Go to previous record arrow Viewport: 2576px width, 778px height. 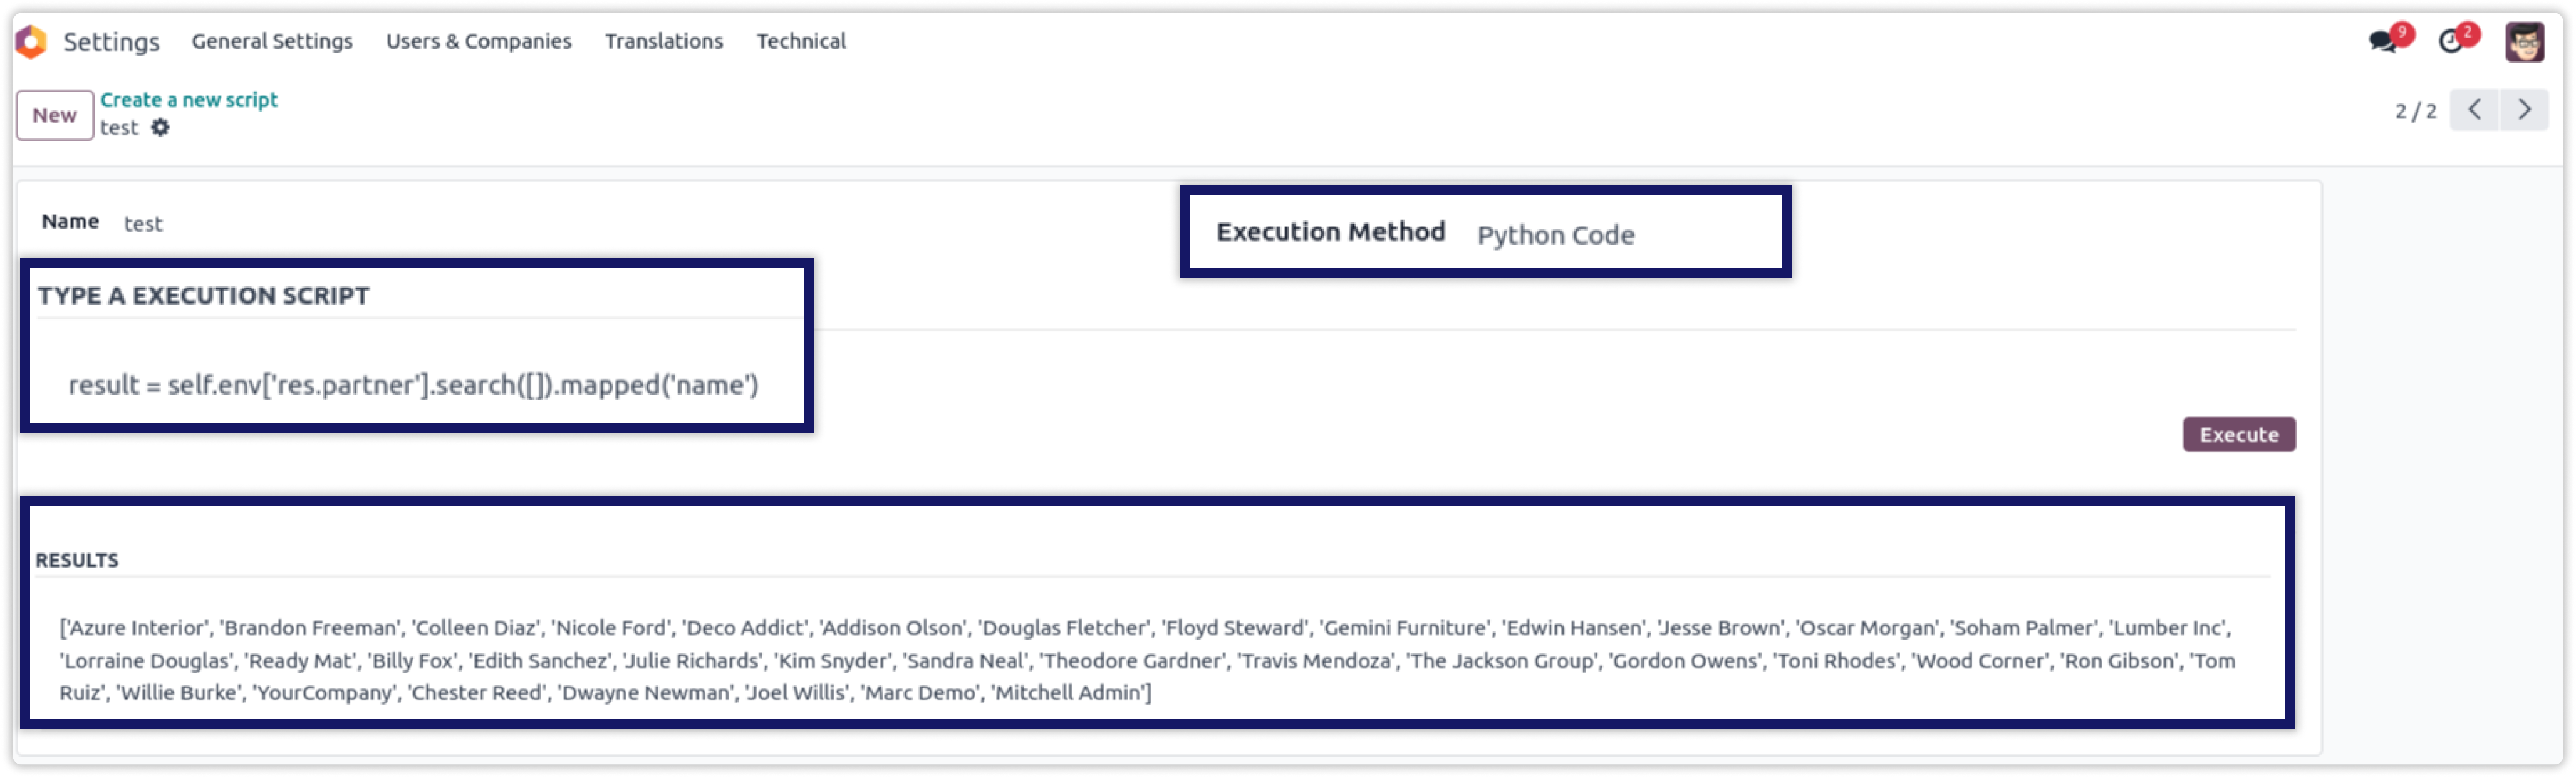pyautogui.click(x=2474, y=110)
